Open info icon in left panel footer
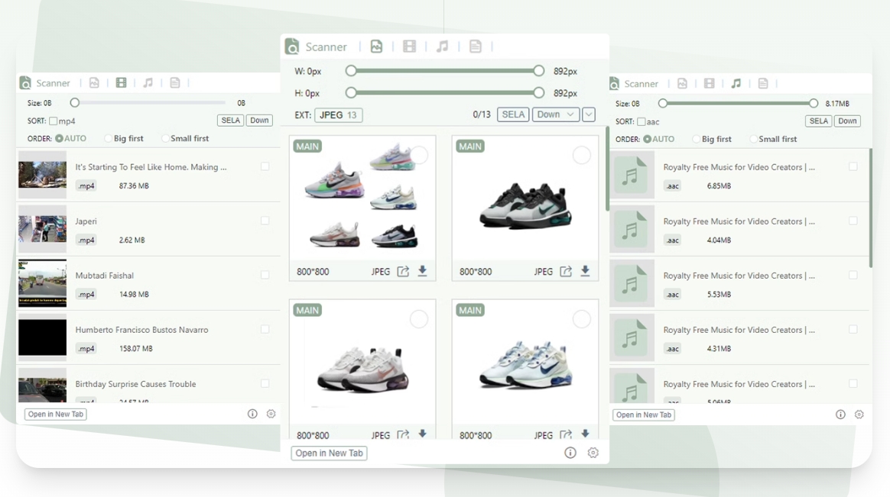 coord(252,414)
